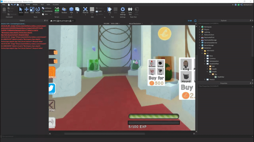This screenshot has width=254, height=142.
Task: Click the device emulator icon above viewport
Action: tap(195, 21)
